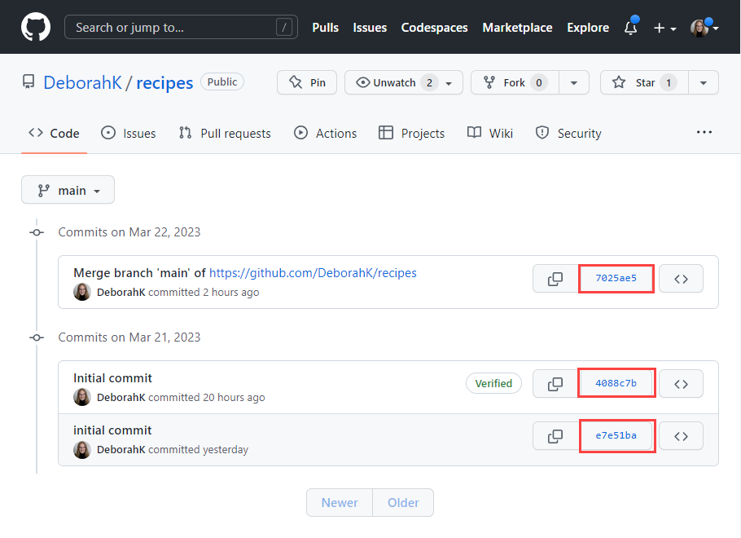Screen dimensions: 741x538
Task: Copy full SHA for commit 7025ae5
Action: pyautogui.click(x=555, y=279)
